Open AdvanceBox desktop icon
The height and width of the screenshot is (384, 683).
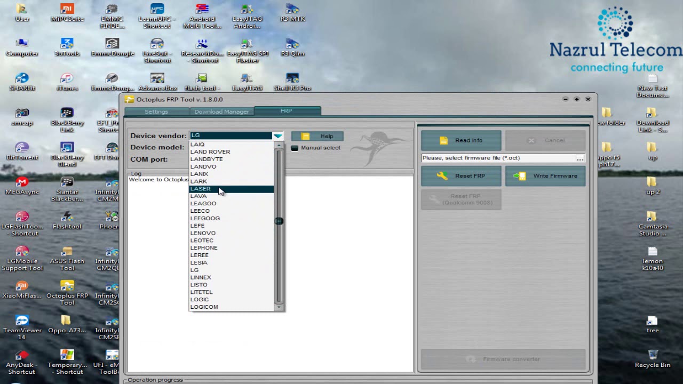click(157, 82)
